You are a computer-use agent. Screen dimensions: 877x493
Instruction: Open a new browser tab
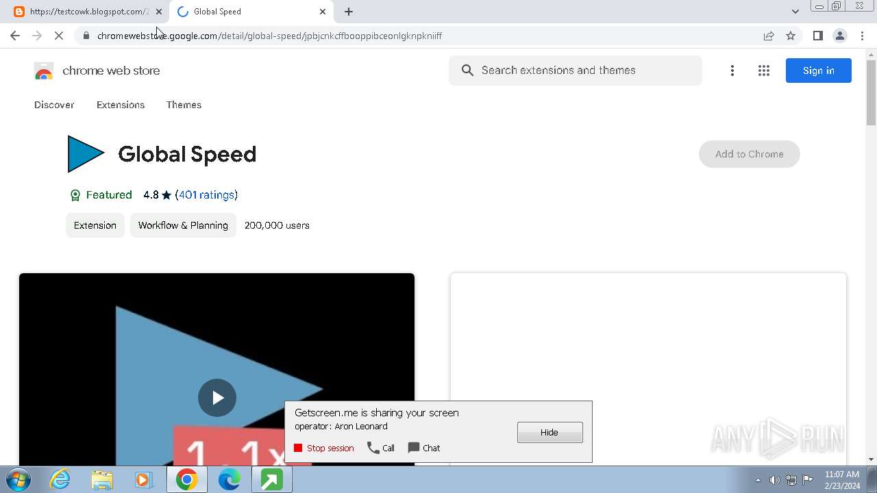click(x=349, y=12)
